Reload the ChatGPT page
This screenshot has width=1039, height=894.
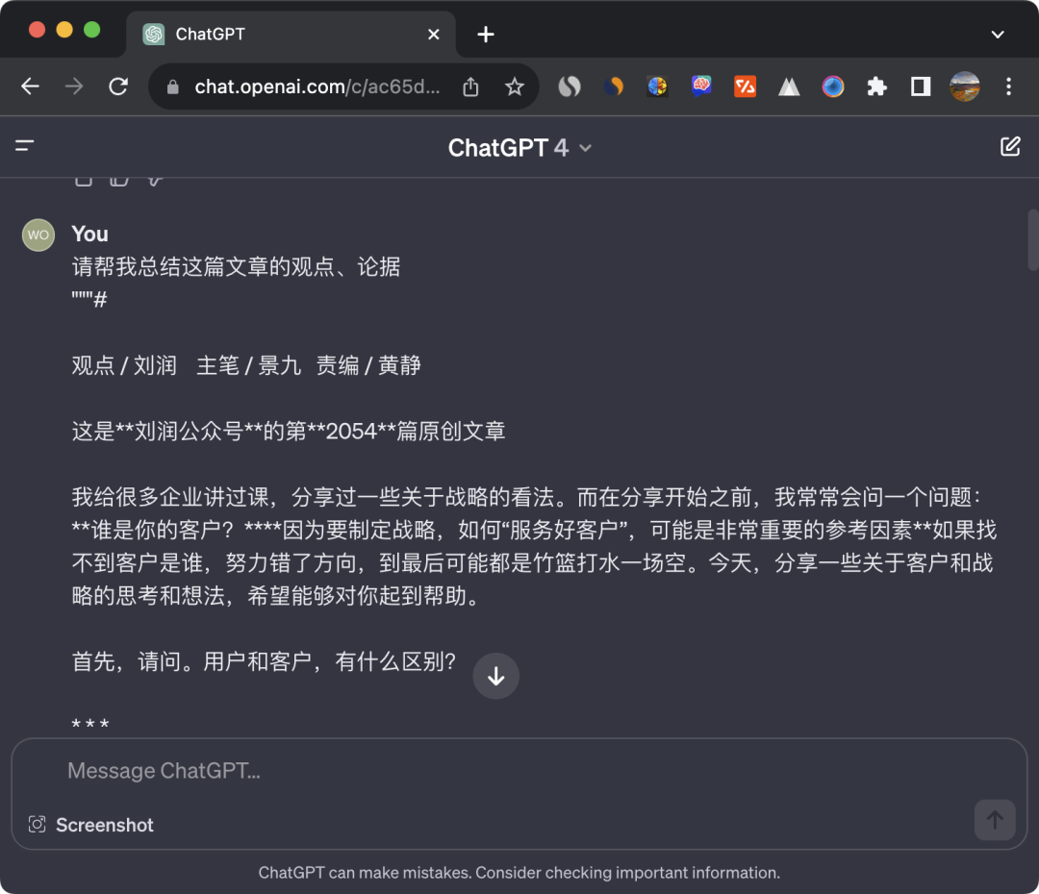click(x=118, y=87)
